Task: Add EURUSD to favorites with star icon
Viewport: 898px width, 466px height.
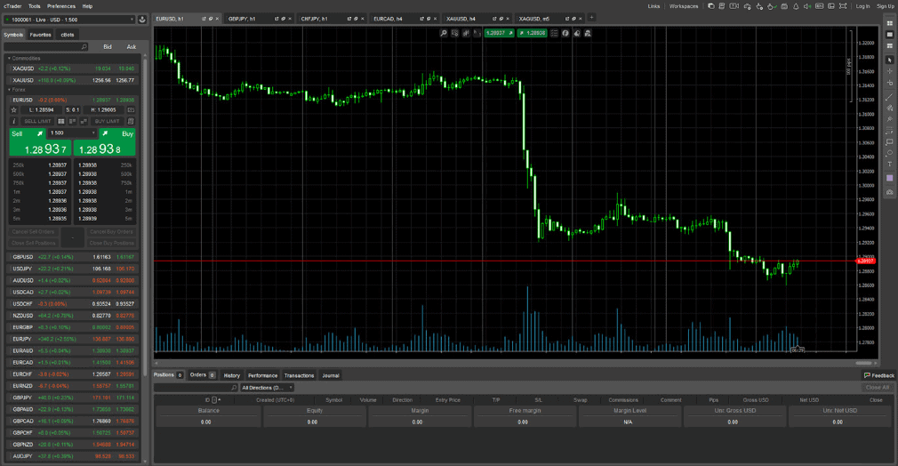Action: [x=14, y=110]
